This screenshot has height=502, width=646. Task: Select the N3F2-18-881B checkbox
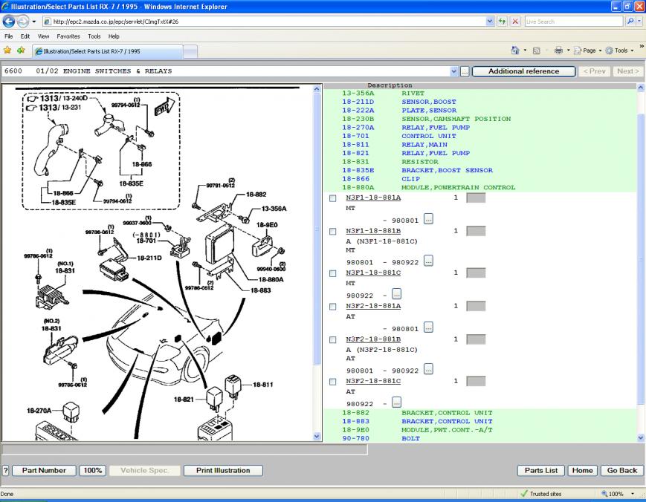pyautogui.click(x=332, y=339)
